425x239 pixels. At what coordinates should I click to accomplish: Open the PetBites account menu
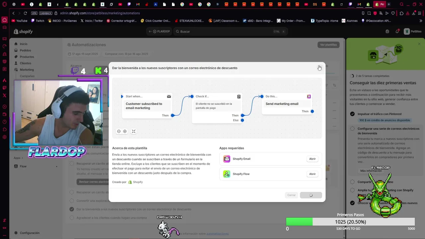click(x=413, y=32)
